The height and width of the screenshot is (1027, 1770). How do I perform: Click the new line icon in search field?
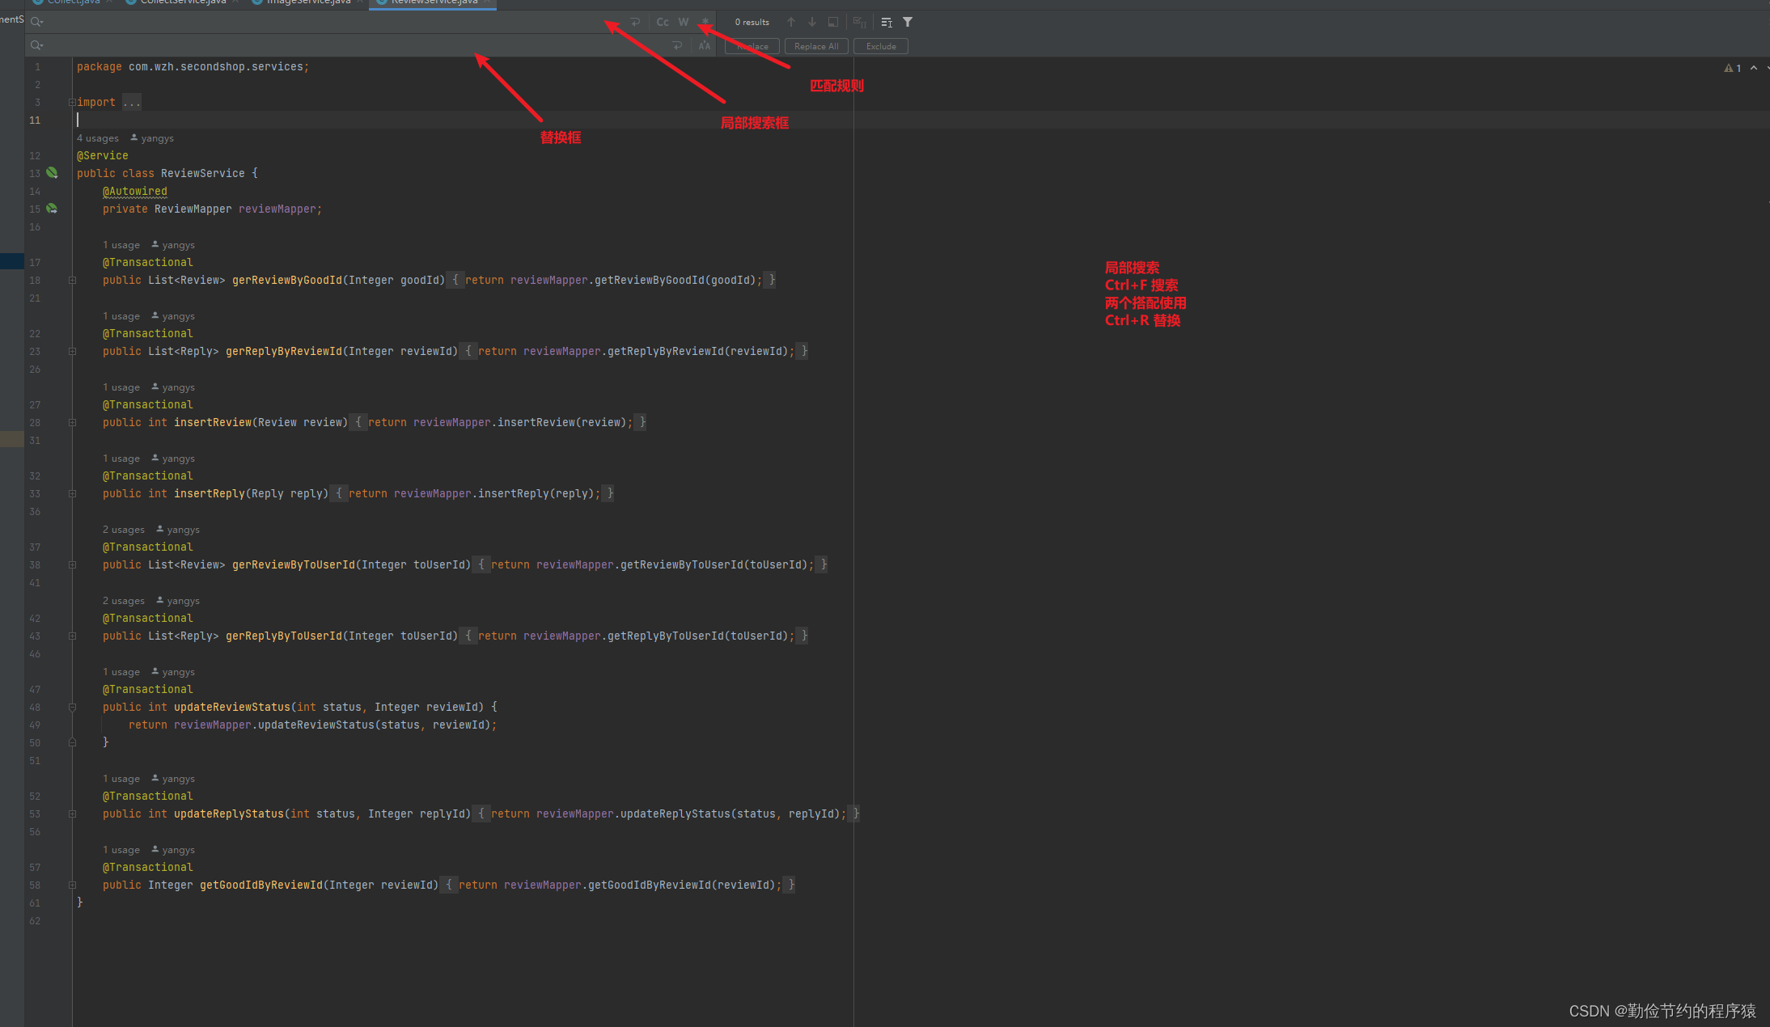[x=636, y=22]
